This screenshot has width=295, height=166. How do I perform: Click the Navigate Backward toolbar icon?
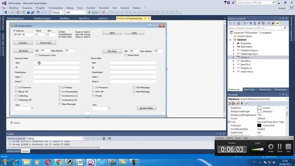coord(6,12)
